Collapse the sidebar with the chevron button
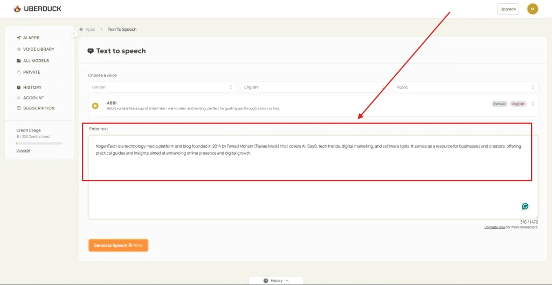The width and height of the screenshot is (552, 285). 73,33
